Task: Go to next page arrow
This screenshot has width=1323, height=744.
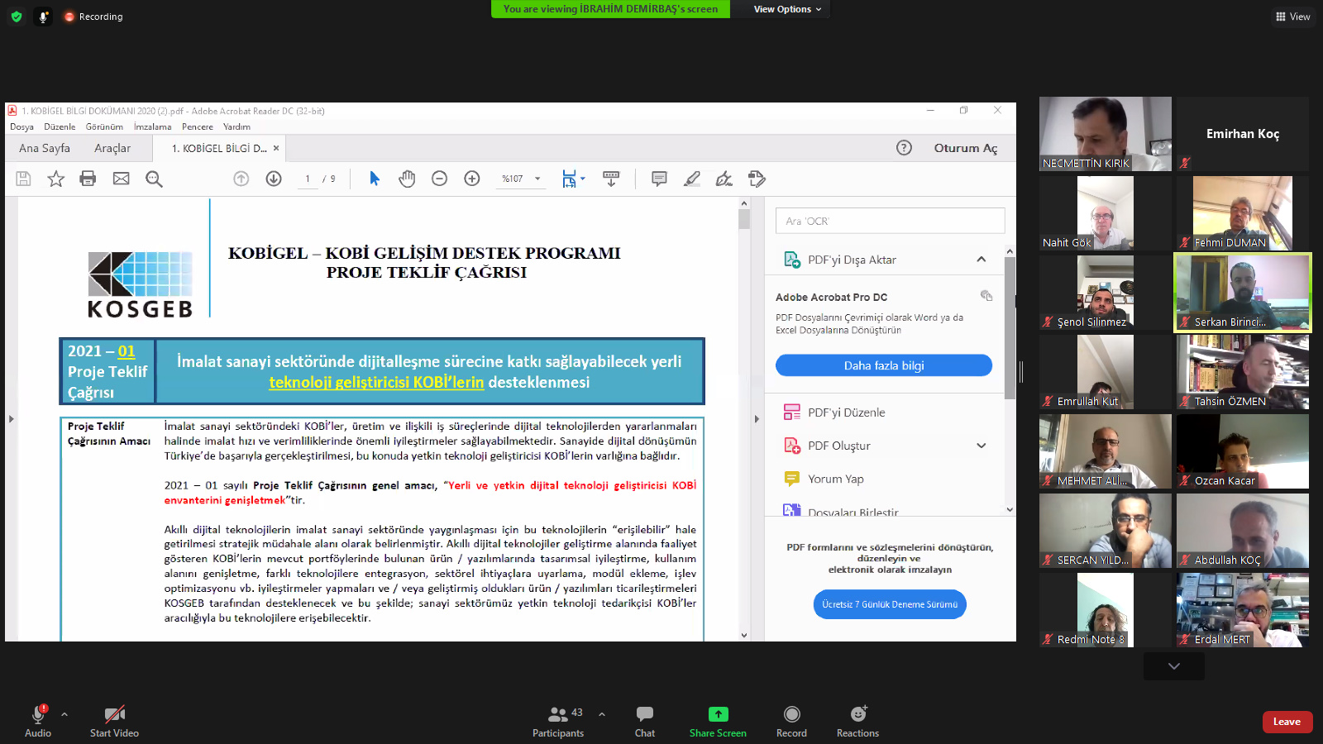Action: point(274,179)
